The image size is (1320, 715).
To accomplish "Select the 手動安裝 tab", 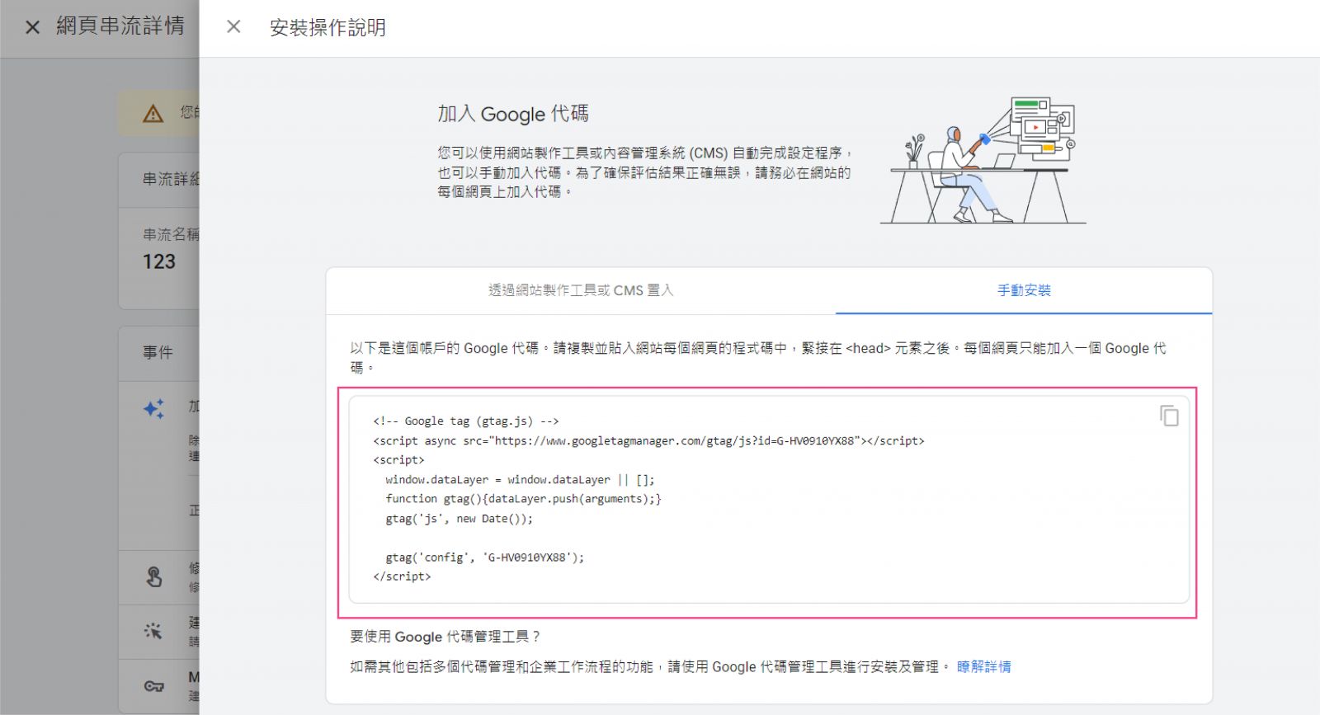I will tap(1024, 290).
